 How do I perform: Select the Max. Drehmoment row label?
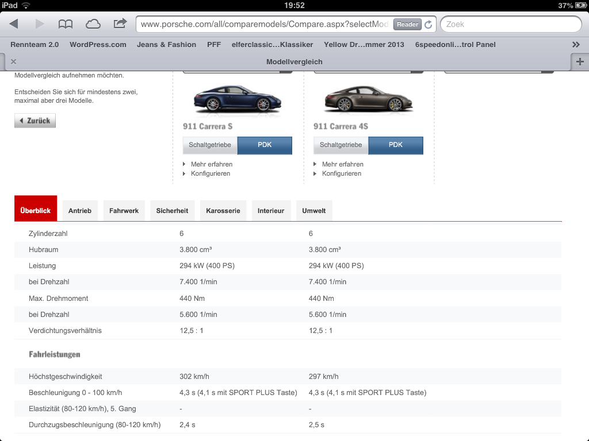[58, 299]
